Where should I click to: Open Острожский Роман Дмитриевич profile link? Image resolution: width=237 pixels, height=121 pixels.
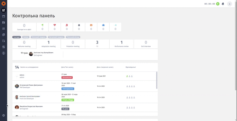tap(31, 85)
